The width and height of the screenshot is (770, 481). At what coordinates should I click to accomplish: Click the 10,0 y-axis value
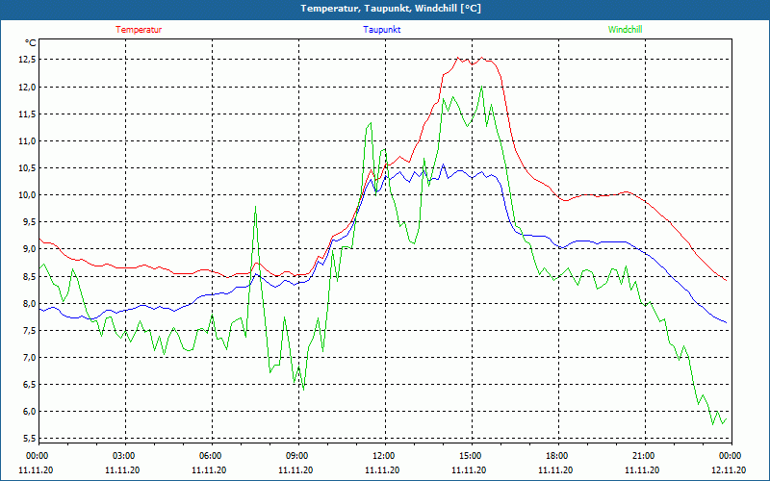pyautogui.click(x=28, y=195)
